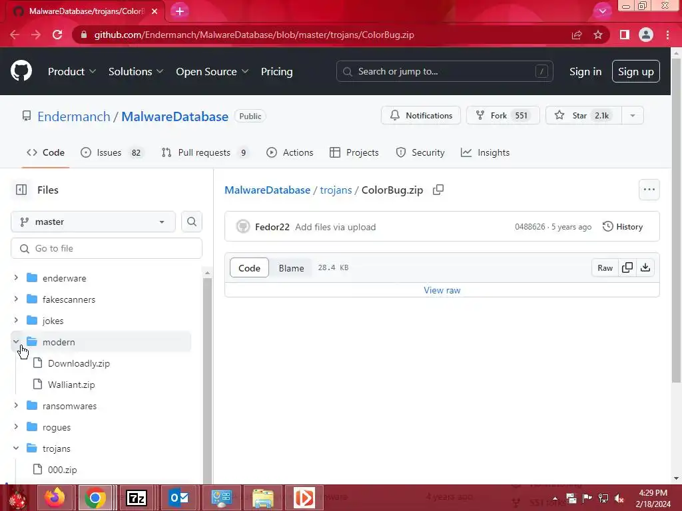Open the Star lists dropdown arrow

(633, 116)
